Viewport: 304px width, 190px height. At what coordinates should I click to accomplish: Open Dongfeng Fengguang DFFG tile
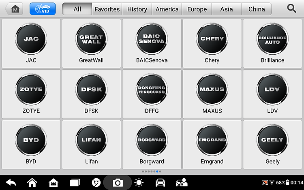[x=152, y=94]
